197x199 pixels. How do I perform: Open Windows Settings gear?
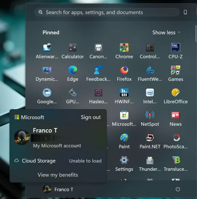[x=124, y=164]
